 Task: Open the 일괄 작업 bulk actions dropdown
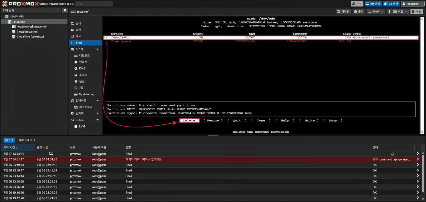(x=398, y=12)
